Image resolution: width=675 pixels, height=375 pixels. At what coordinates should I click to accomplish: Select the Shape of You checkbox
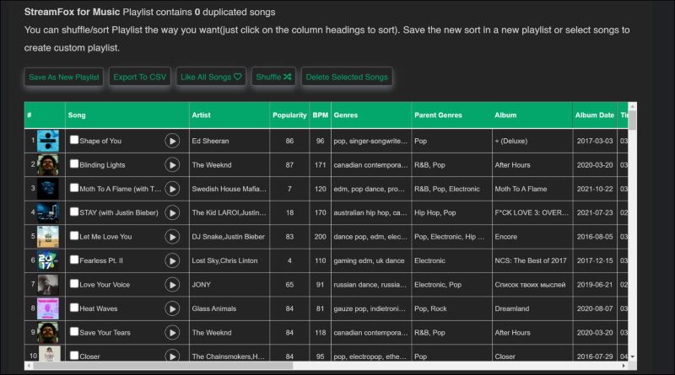[74, 140]
